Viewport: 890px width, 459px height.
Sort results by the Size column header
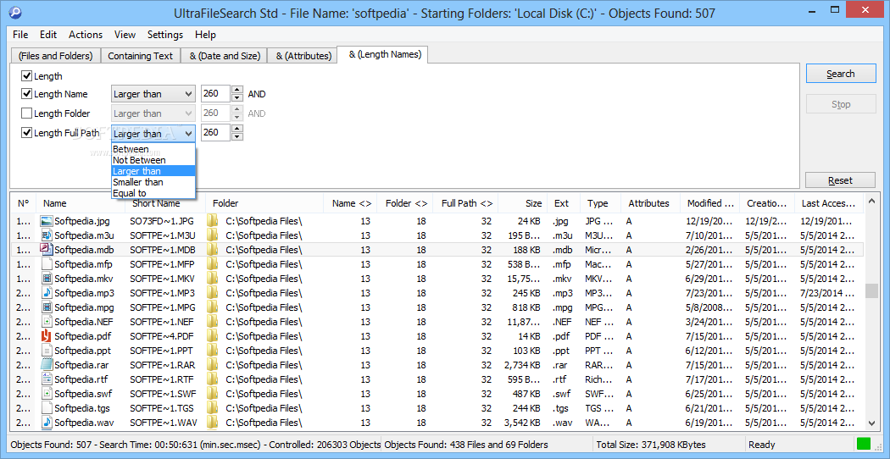click(522, 203)
